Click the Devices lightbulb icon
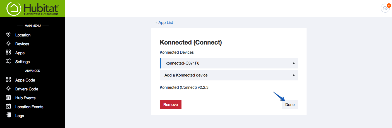392x128 pixels. click(8, 43)
